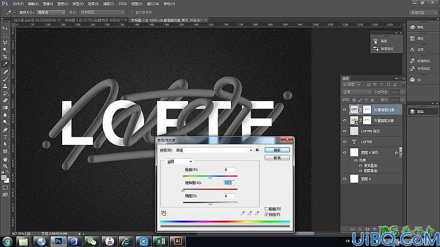Select the Gradient tool
Viewport: 440px width, 247px height.
point(5,108)
